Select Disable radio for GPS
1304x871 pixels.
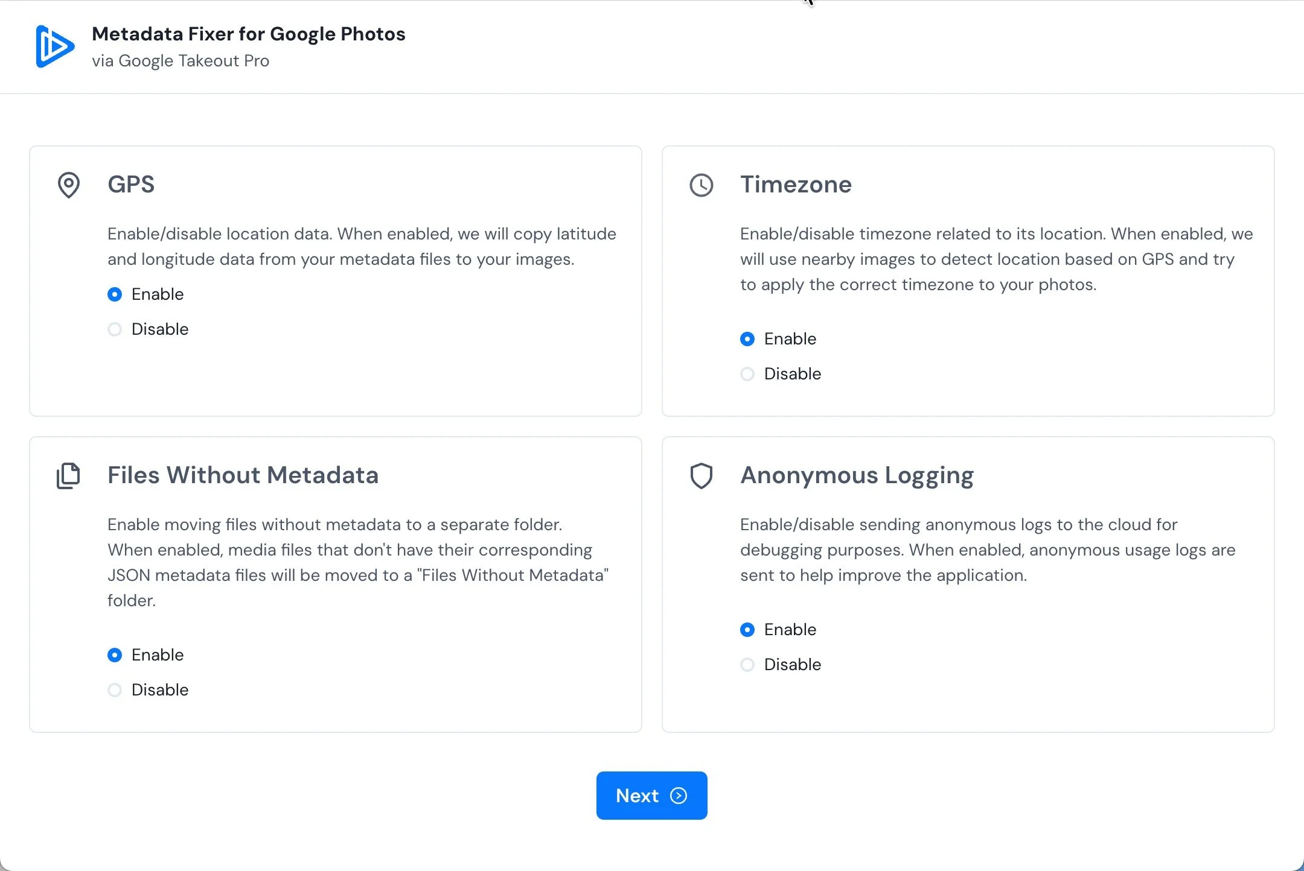115,329
